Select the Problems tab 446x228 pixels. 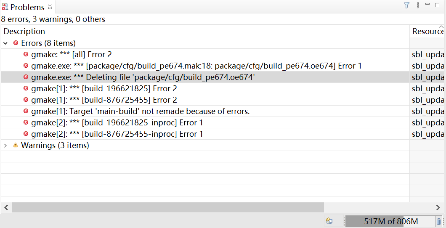coord(27,7)
